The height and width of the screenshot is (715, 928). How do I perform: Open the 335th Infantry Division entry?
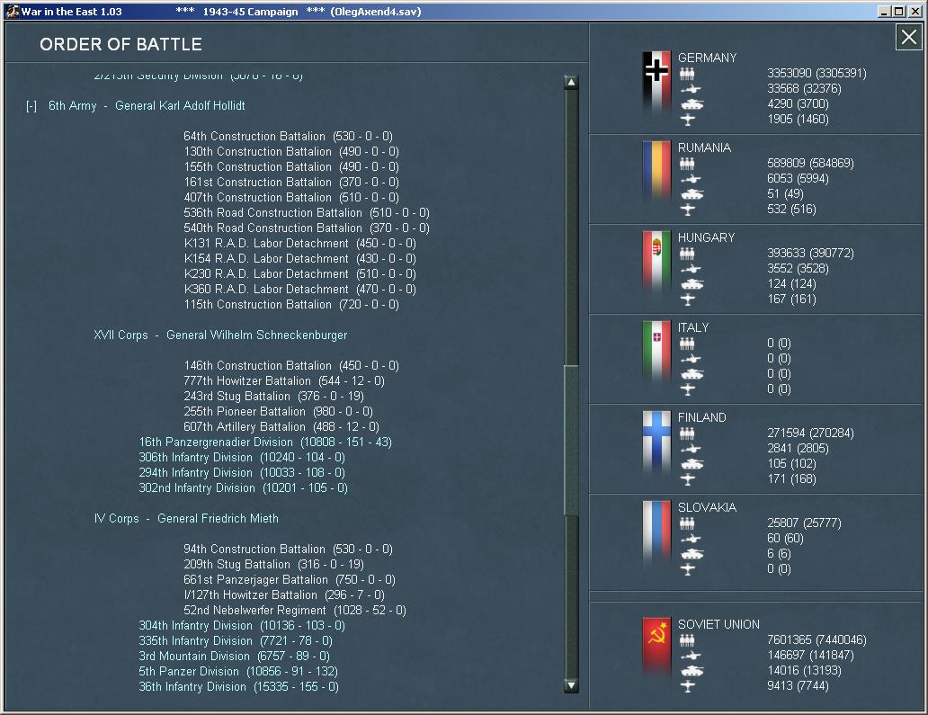(x=236, y=641)
